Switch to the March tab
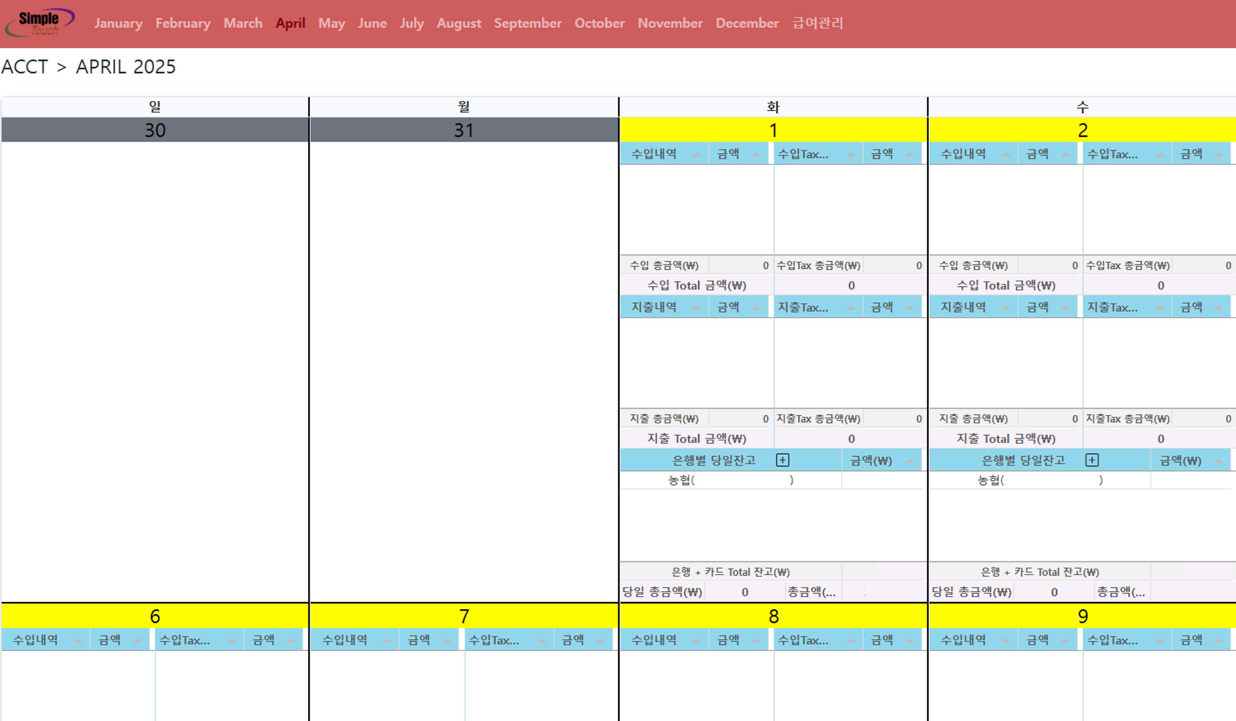The height and width of the screenshot is (721, 1236). pyautogui.click(x=243, y=23)
